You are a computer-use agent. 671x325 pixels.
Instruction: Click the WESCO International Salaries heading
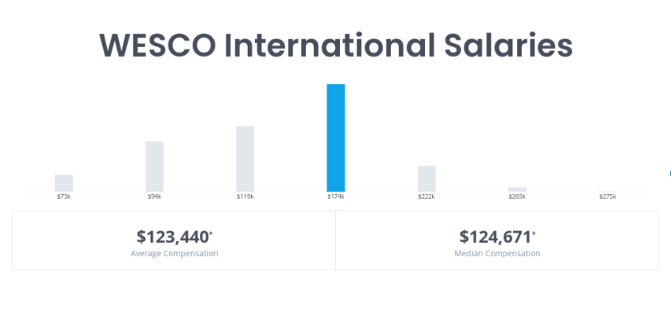[336, 45]
